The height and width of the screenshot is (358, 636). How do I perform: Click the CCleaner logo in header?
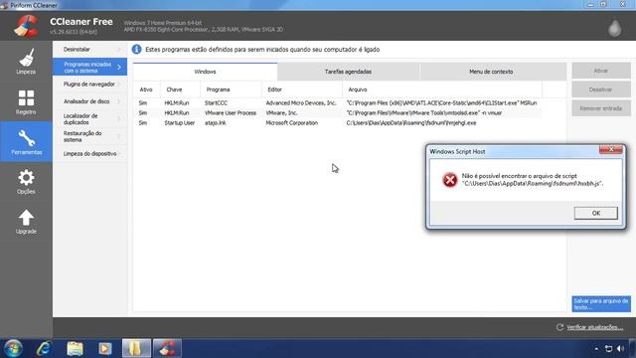coord(26,26)
